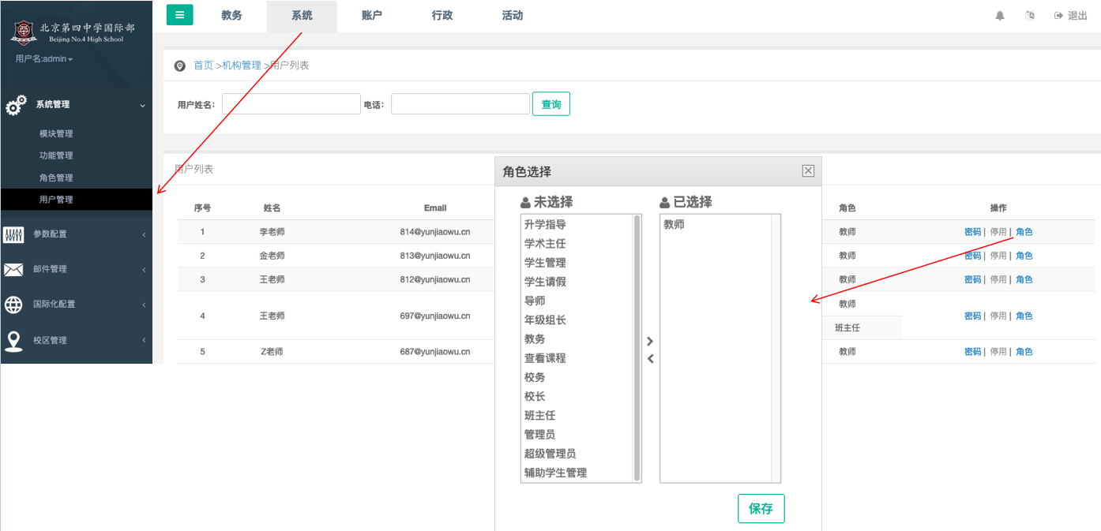Open the 系统 top menu

pyautogui.click(x=302, y=16)
